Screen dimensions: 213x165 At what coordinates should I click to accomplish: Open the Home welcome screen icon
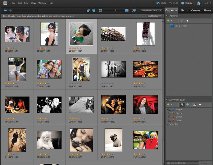click(199, 3)
